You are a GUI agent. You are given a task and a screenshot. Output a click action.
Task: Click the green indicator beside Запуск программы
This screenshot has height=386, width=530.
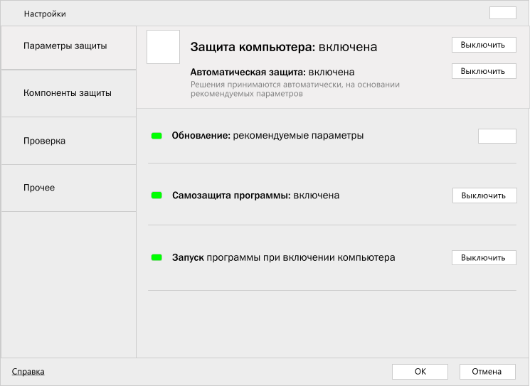[157, 257]
